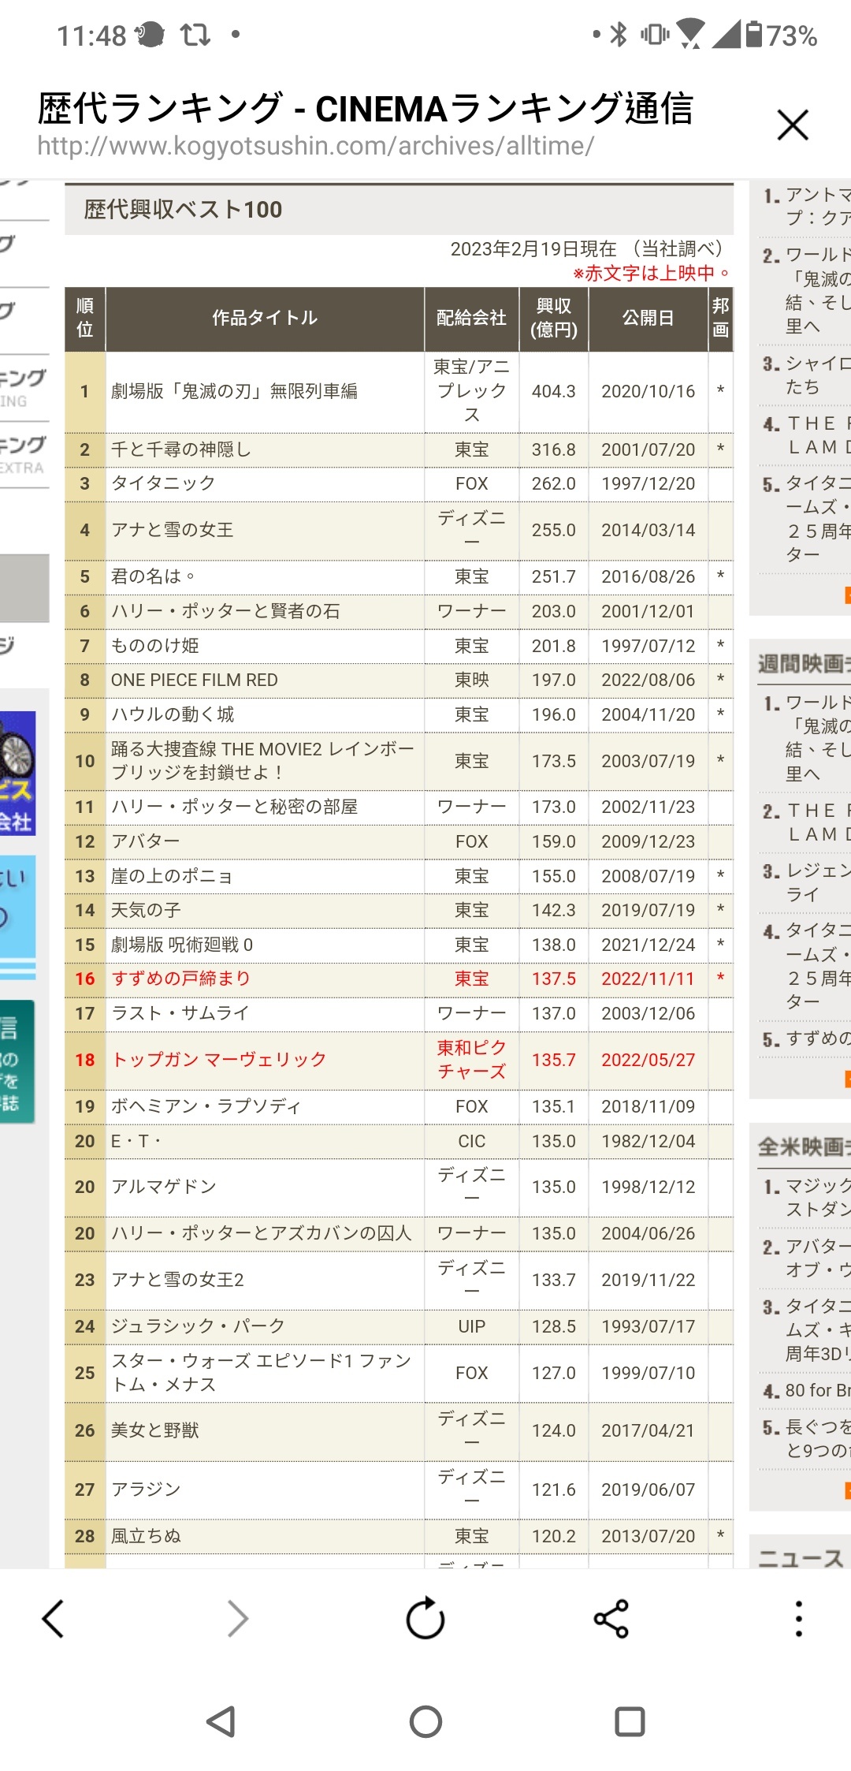Screen dimensions: 851x1771
Task: Open sidebar link 4. 80 for Br
Action: coord(807,1391)
